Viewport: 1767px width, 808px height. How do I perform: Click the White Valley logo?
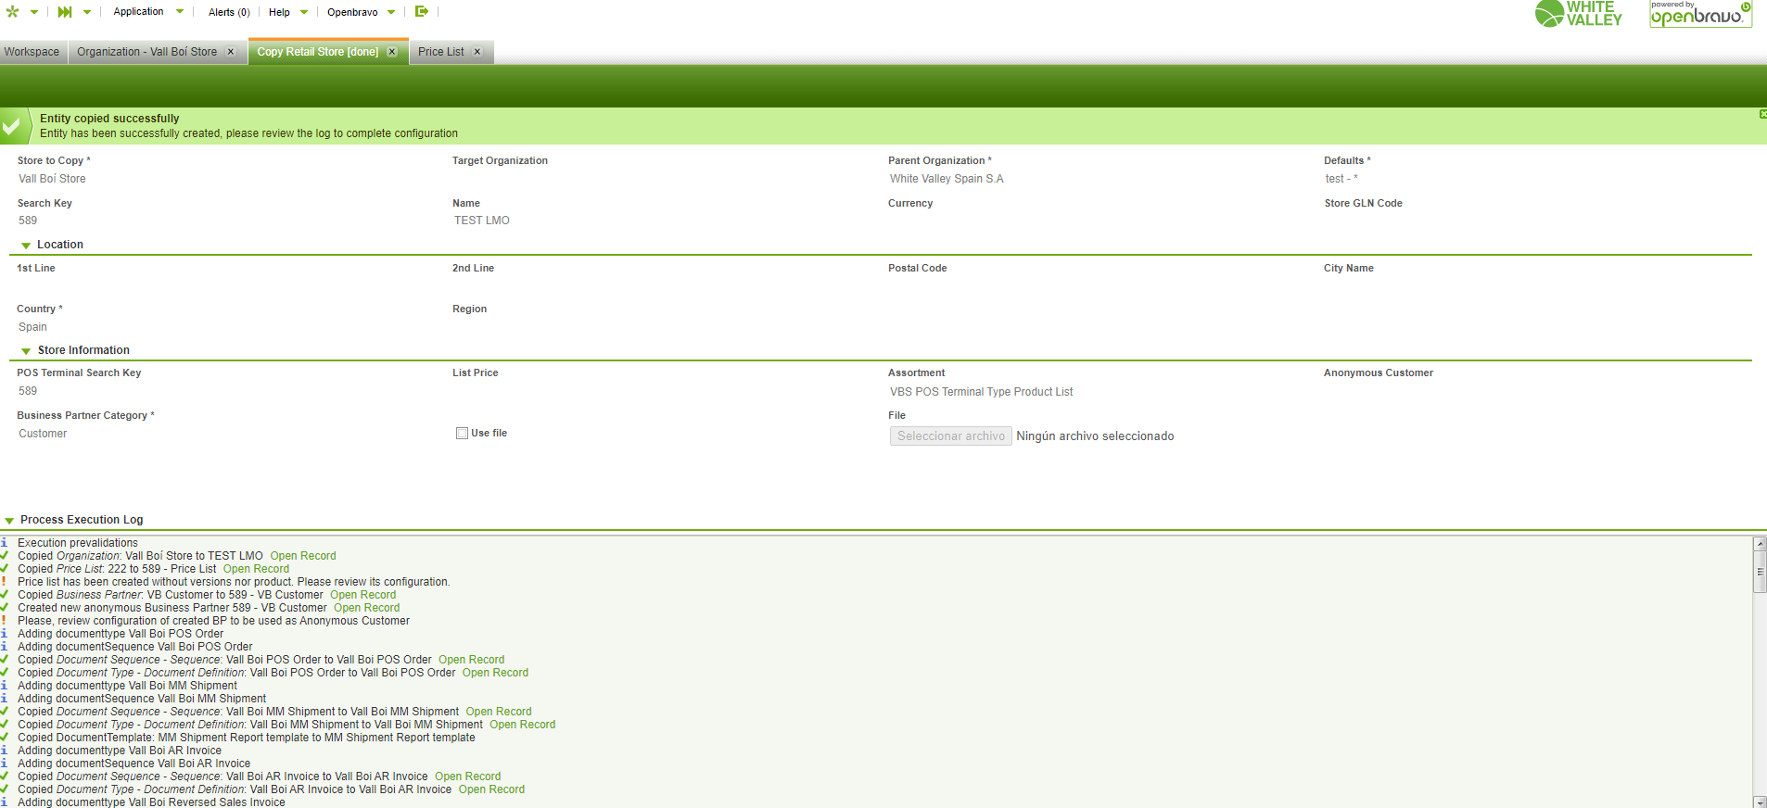[x=1579, y=14]
